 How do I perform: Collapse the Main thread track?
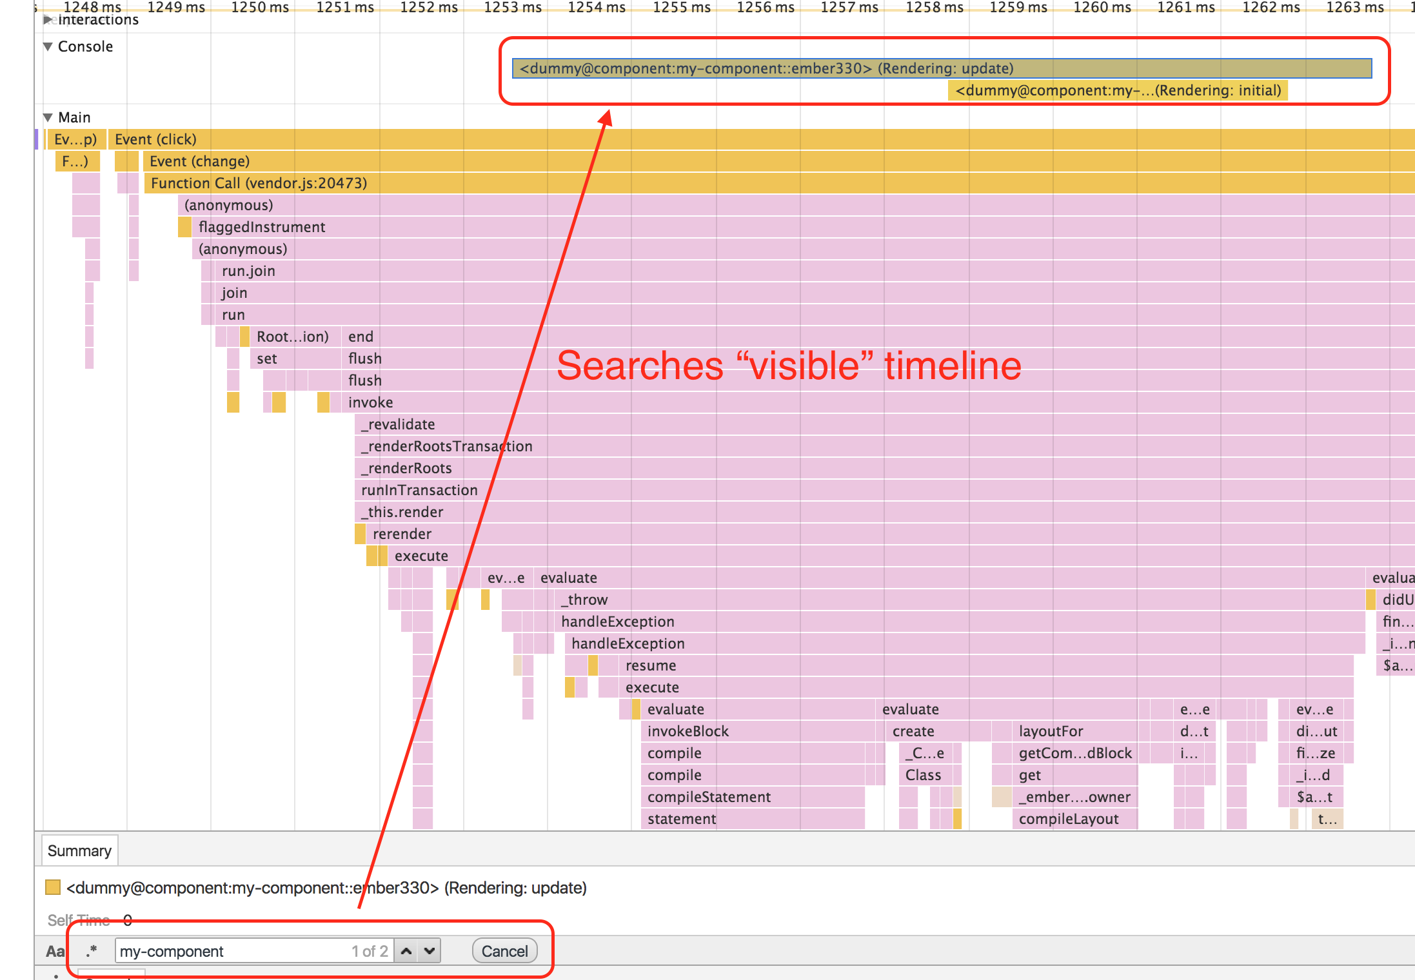(48, 117)
